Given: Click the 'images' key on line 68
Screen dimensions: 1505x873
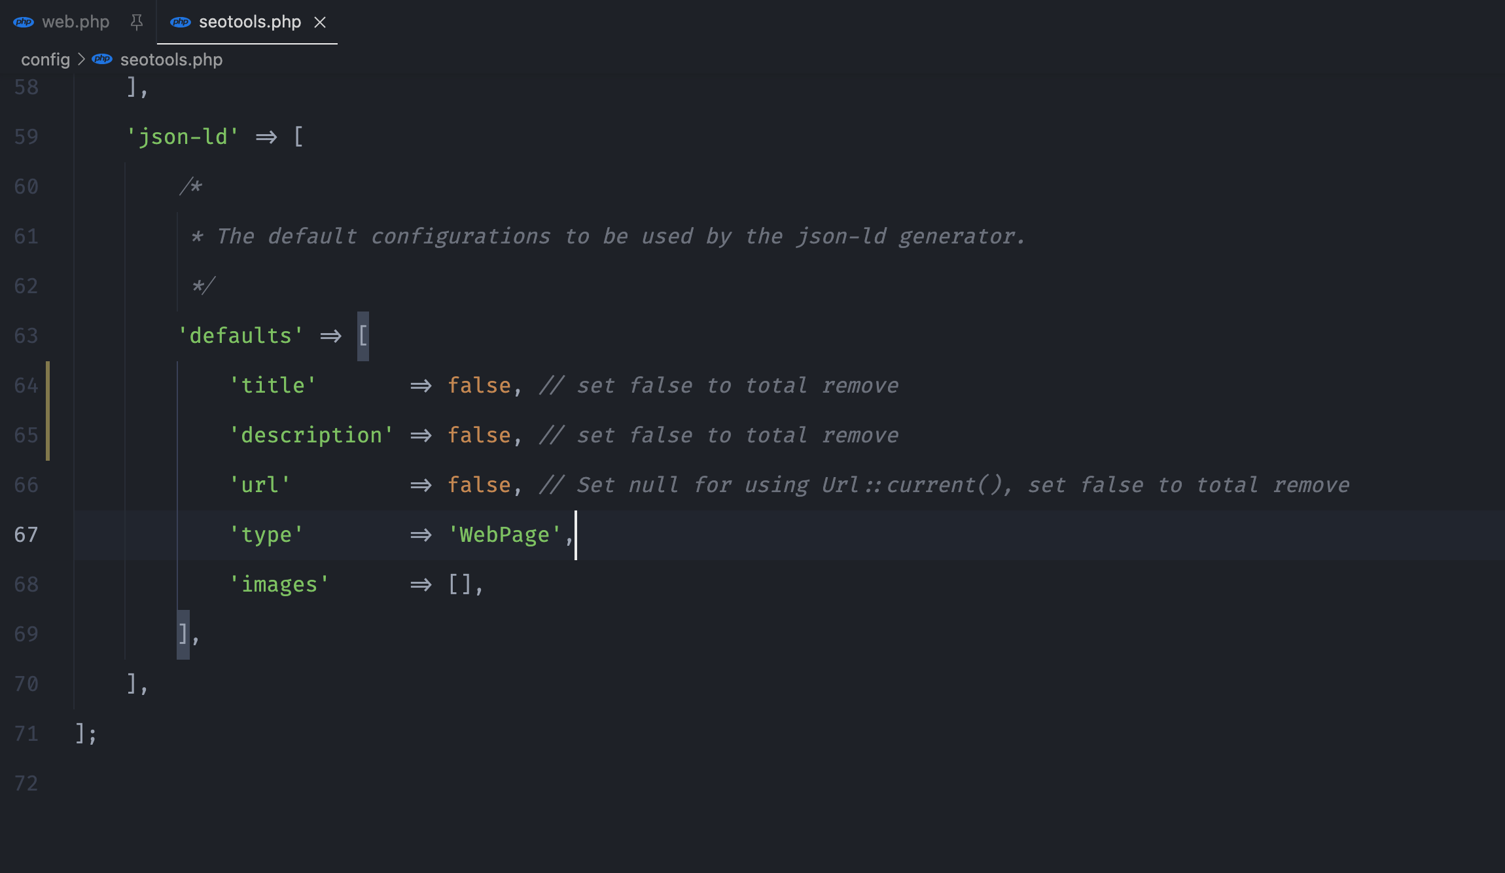Looking at the screenshot, I should (x=279, y=584).
